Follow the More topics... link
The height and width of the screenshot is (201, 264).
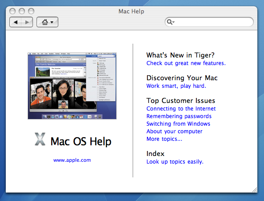point(164,139)
